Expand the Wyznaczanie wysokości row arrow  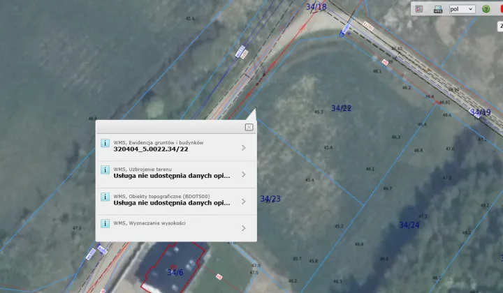click(x=244, y=228)
